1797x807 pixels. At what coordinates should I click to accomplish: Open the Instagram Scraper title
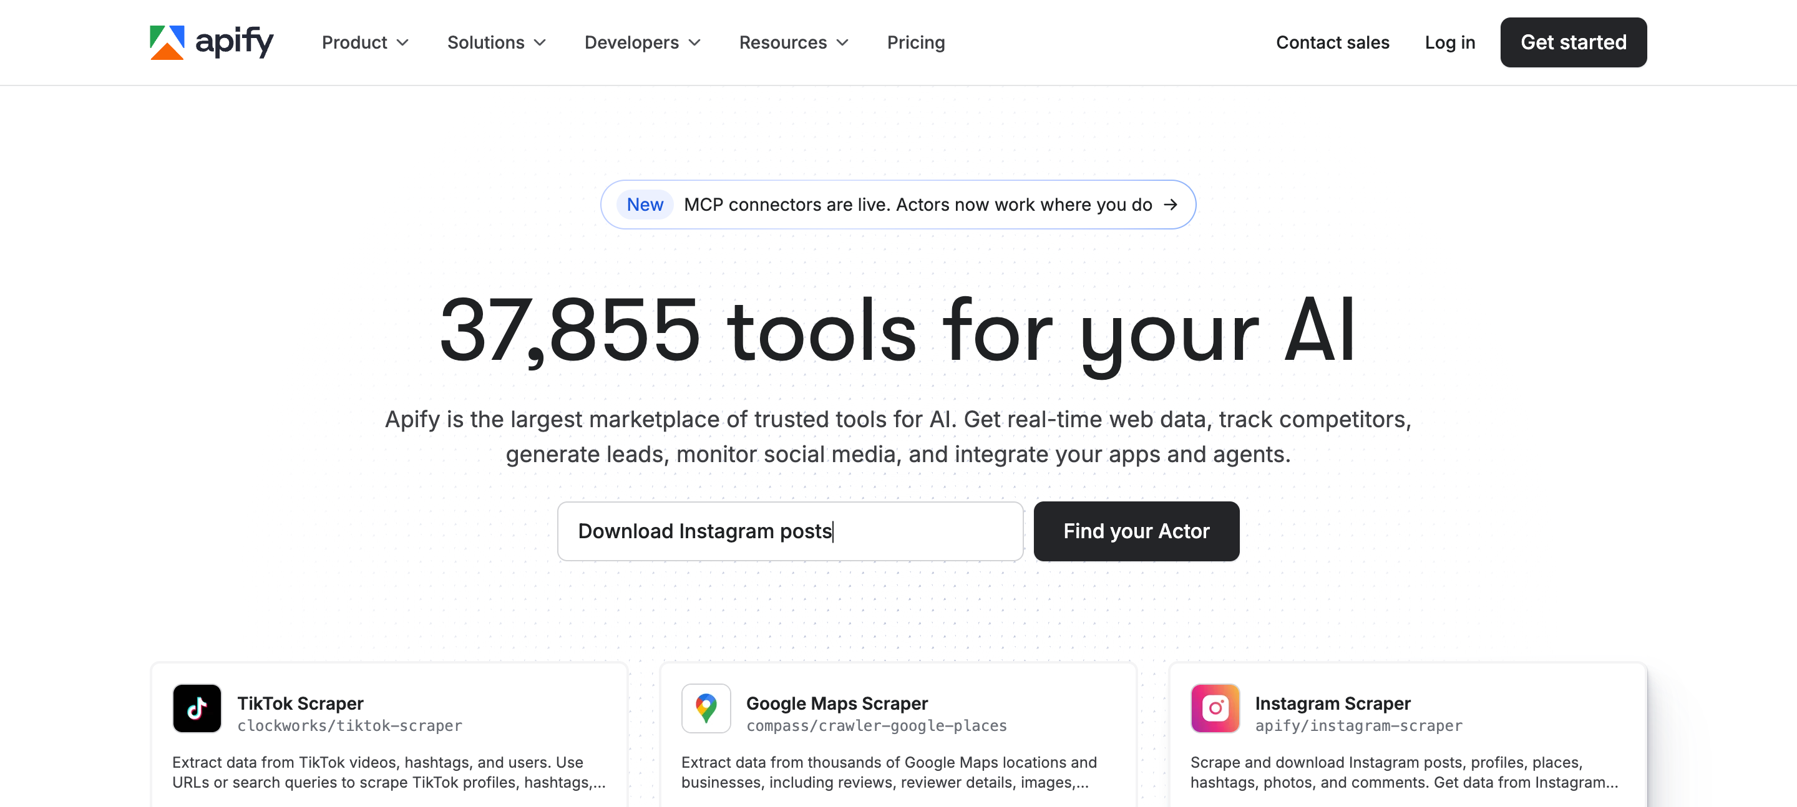coord(1332,703)
